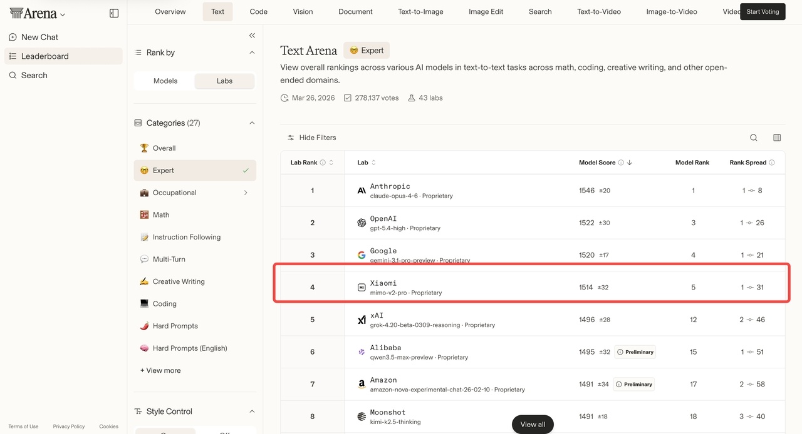Sort by the Lab Rank column arrows
802x434 pixels.
click(x=331, y=163)
